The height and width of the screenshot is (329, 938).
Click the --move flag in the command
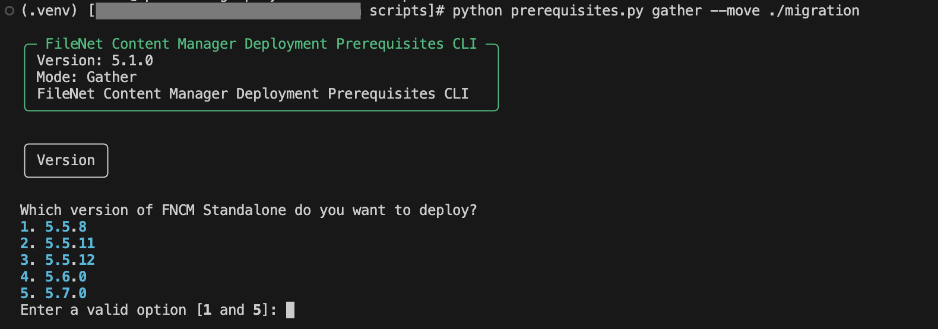pyautogui.click(x=735, y=11)
